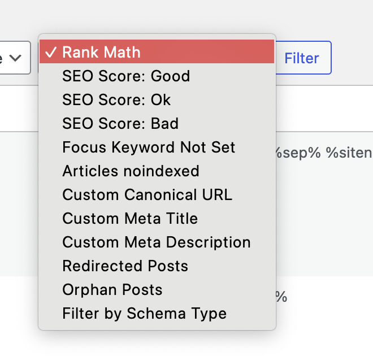Open the dropdown with chevron arrow
This screenshot has height=356, width=373.
14,58
